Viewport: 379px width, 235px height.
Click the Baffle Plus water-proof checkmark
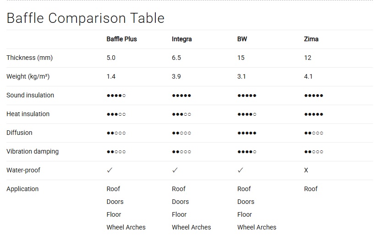pyautogui.click(x=110, y=170)
